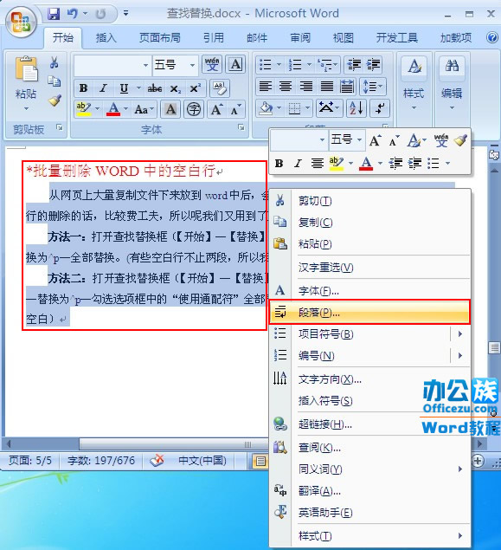Choose 段落(P)... from context menu
Screen dimensions: 501x550
click(369, 312)
